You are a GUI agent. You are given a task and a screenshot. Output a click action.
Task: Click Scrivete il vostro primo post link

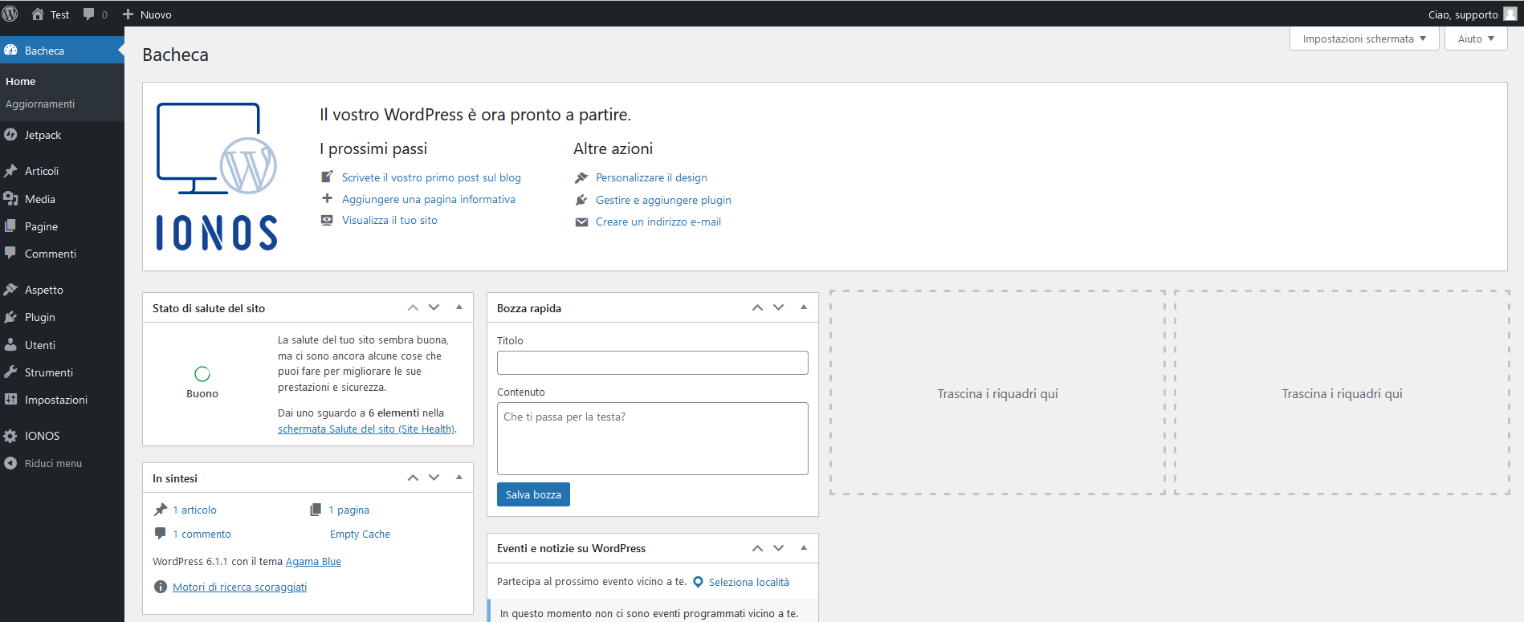click(x=431, y=177)
